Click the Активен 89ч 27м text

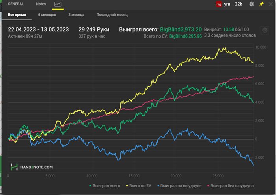click(x=25, y=36)
